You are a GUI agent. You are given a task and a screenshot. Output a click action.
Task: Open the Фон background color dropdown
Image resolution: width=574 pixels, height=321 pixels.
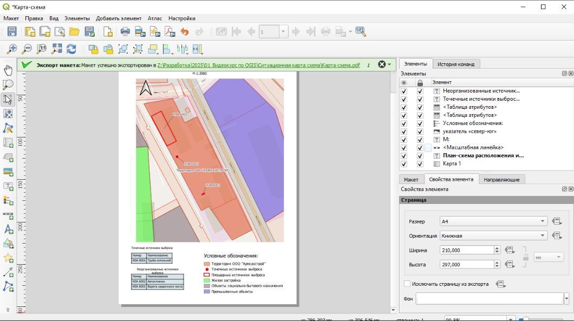coord(566,299)
